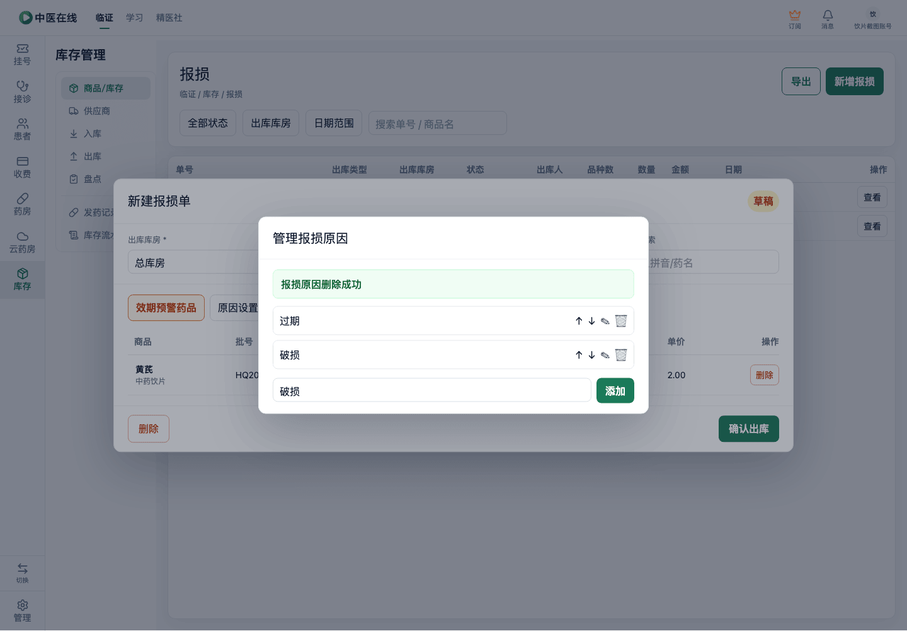The height and width of the screenshot is (631, 907).
Task: Click the new reason input field
Action: (432, 390)
